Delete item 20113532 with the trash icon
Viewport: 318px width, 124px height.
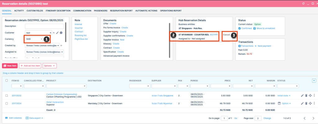tap(306, 96)
